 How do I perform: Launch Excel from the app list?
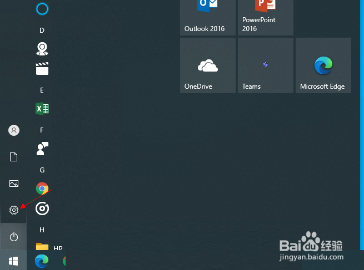click(x=42, y=109)
